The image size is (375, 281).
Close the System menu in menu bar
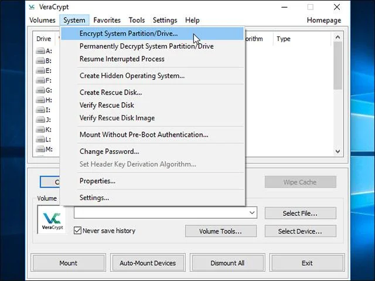[74, 20]
